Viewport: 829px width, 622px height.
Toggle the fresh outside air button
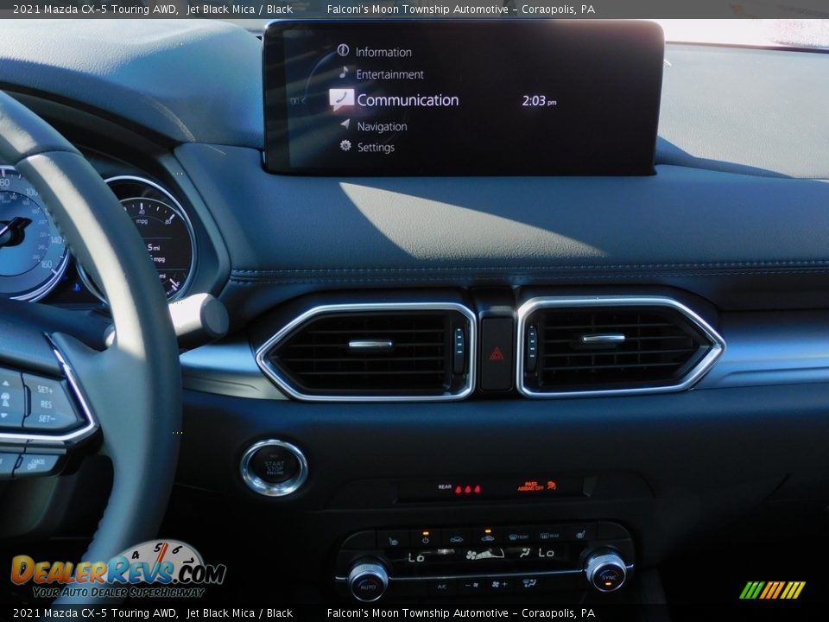tap(487, 538)
